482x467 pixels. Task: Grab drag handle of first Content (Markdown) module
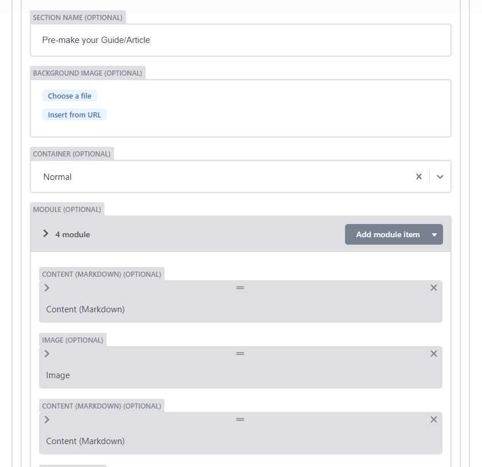[x=240, y=288]
